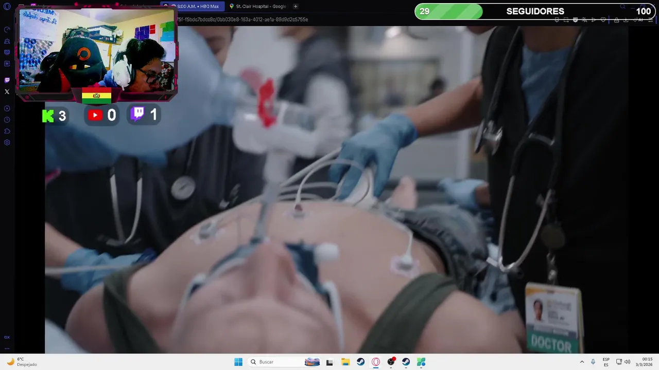Open first Steam icon in taskbar
The image size is (659, 370).
point(360,362)
